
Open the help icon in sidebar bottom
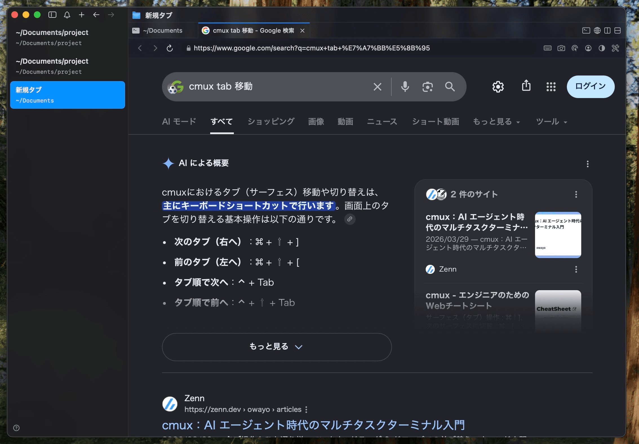pyautogui.click(x=17, y=428)
